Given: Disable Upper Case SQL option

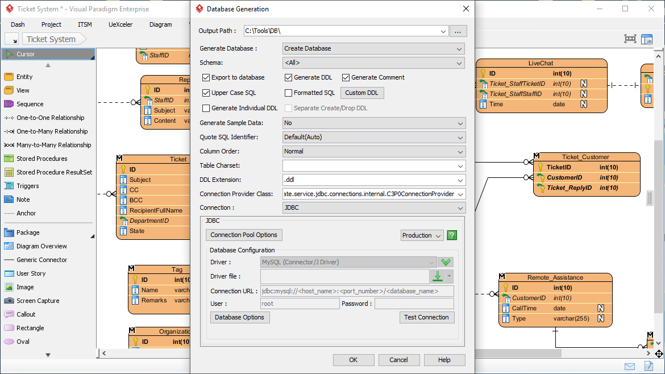Looking at the screenshot, I should [206, 93].
